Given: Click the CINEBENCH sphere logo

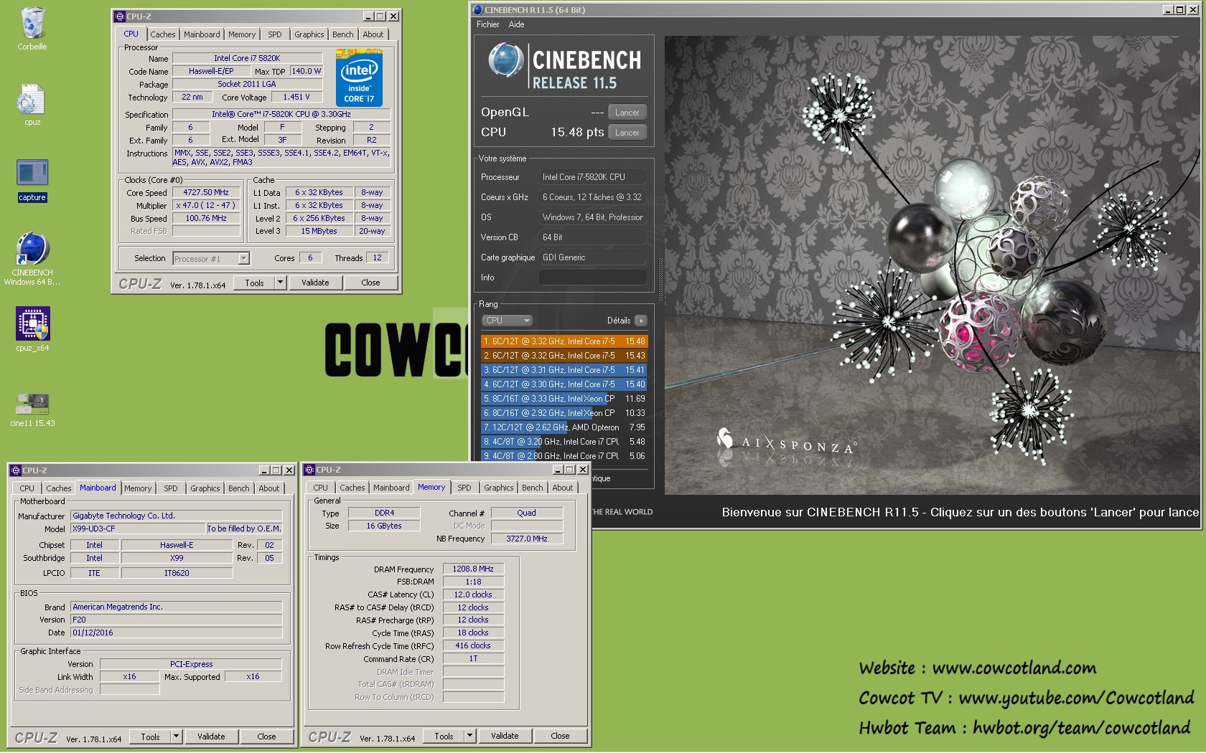Looking at the screenshot, I should [x=505, y=60].
